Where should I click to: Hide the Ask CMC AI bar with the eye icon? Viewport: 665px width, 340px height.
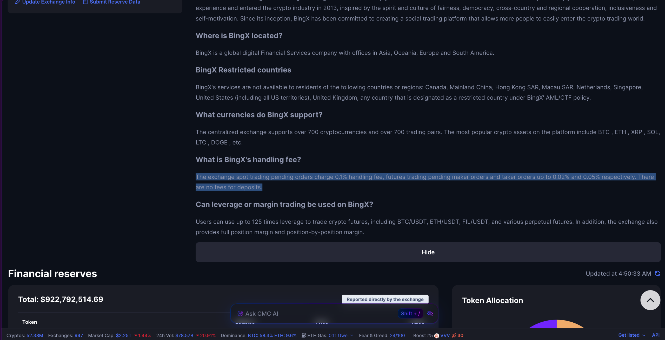click(x=430, y=314)
